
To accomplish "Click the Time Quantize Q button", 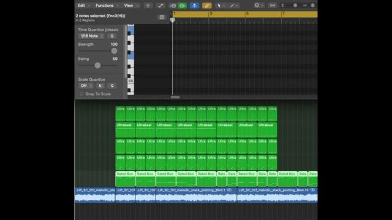I will [112, 36].
